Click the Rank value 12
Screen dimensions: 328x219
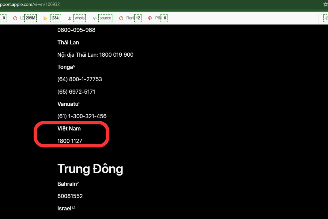[138, 18]
